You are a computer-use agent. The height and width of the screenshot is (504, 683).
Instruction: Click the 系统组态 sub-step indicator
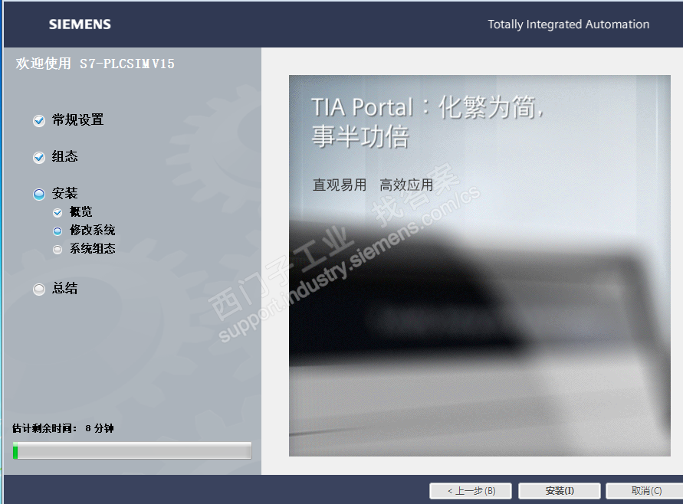pos(57,250)
